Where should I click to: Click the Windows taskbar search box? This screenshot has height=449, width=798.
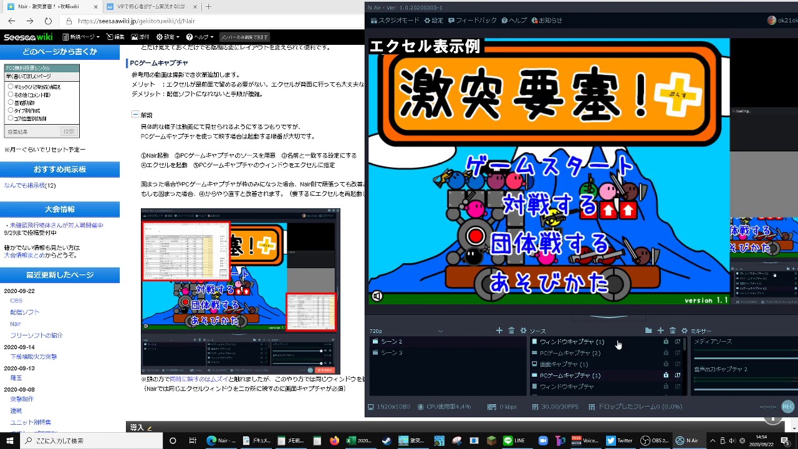point(92,440)
